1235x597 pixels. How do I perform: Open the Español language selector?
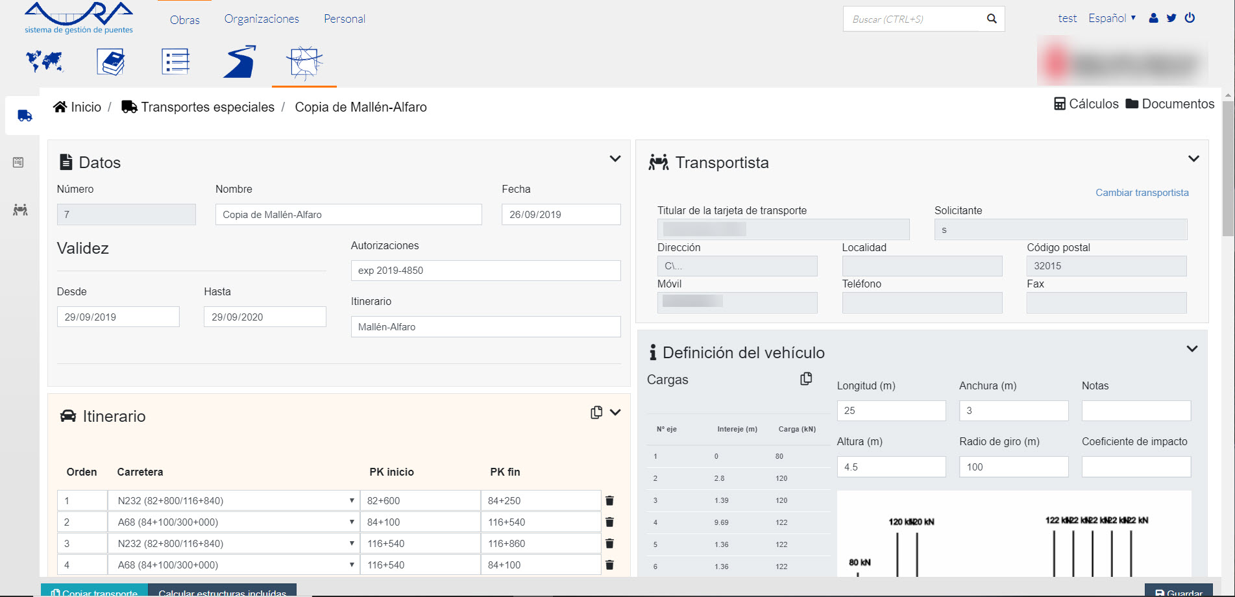tap(1112, 18)
